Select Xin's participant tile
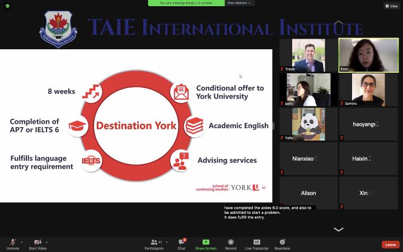 click(x=368, y=193)
